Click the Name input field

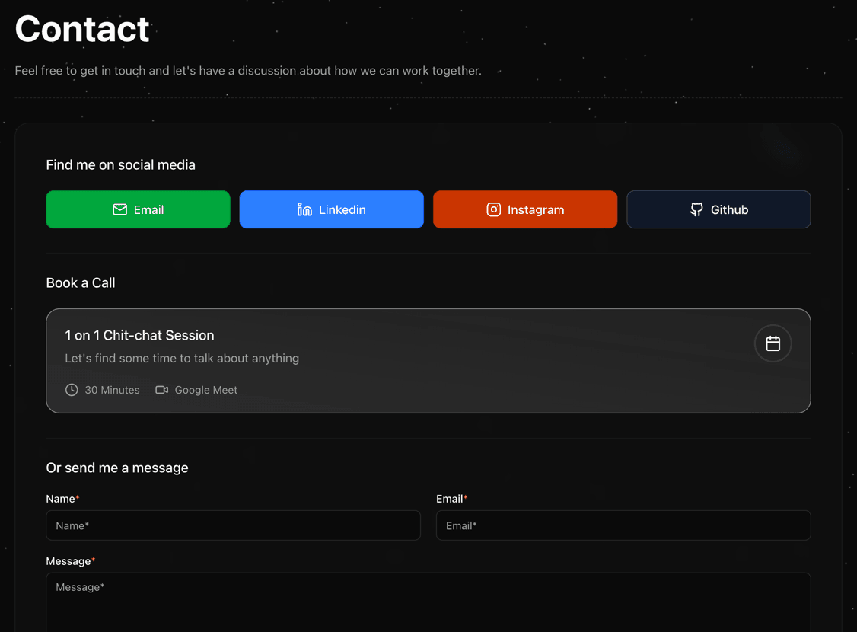pos(233,525)
